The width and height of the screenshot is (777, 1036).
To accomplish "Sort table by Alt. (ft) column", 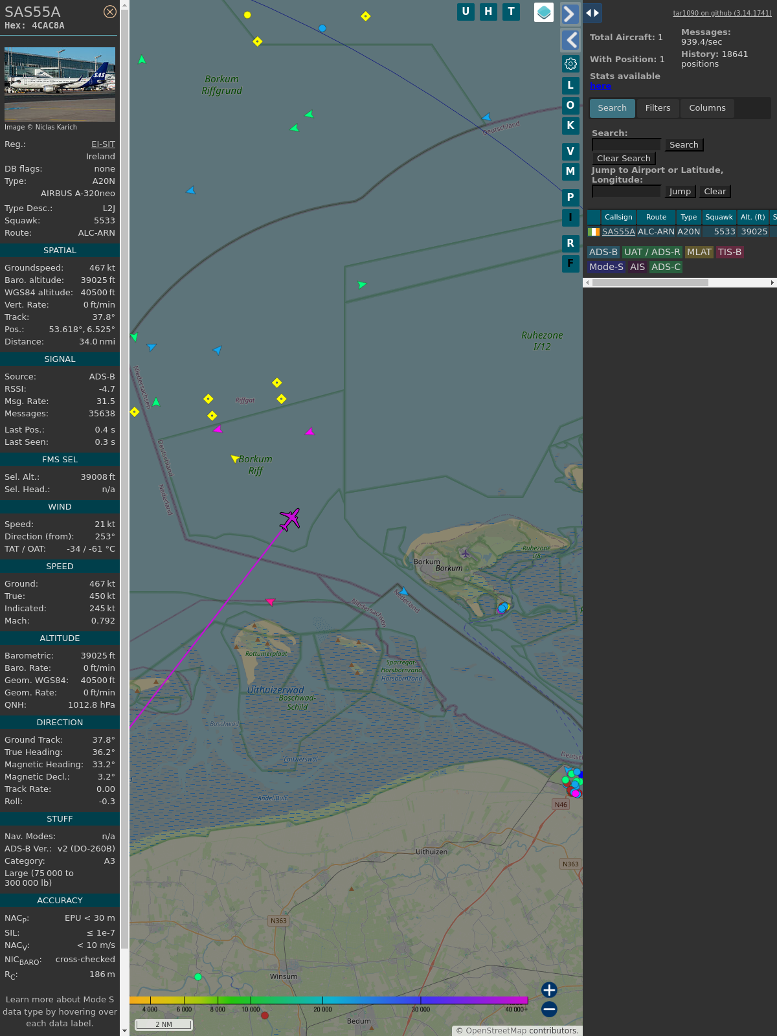I will (753, 218).
